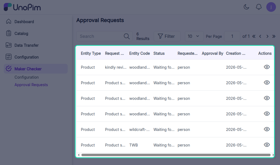
Task: Open the Filter panel
Action: [x=167, y=36]
